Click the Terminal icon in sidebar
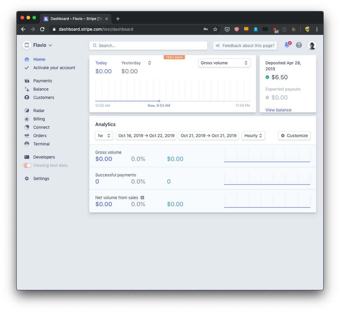340x312 pixels. [x=27, y=144]
